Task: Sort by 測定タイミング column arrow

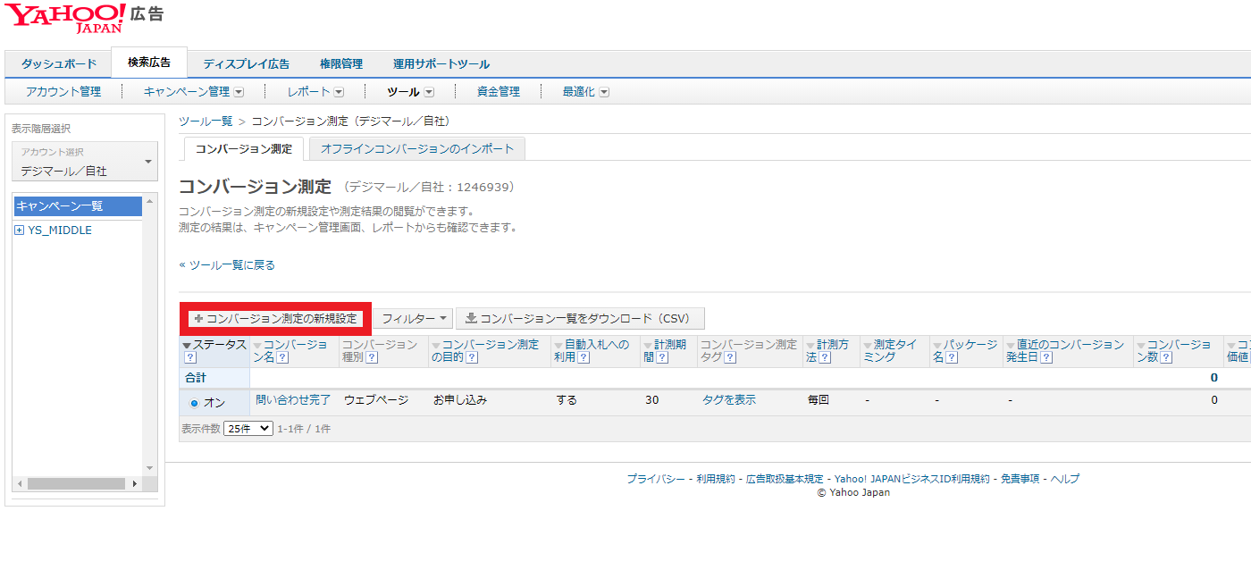Action: pyautogui.click(x=868, y=346)
